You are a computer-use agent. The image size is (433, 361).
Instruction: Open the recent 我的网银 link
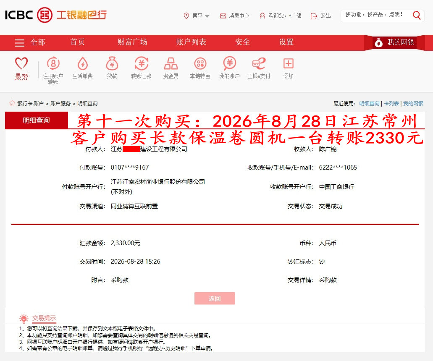[x=413, y=104]
